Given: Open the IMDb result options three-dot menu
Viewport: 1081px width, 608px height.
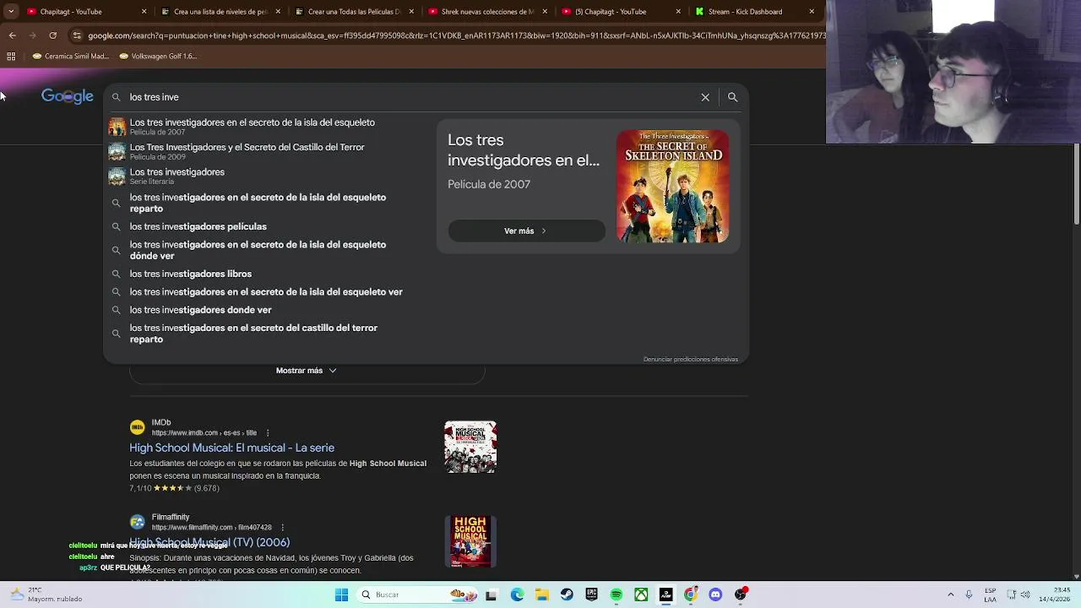Looking at the screenshot, I should click(268, 432).
